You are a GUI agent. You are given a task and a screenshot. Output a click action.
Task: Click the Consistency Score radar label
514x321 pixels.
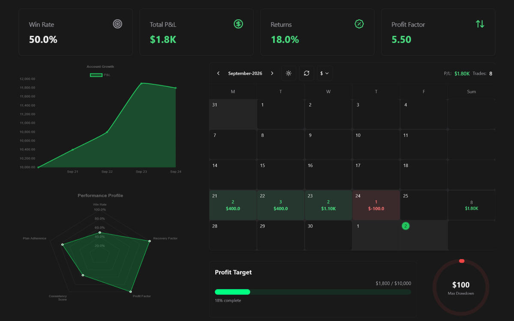pyautogui.click(x=58, y=298)
